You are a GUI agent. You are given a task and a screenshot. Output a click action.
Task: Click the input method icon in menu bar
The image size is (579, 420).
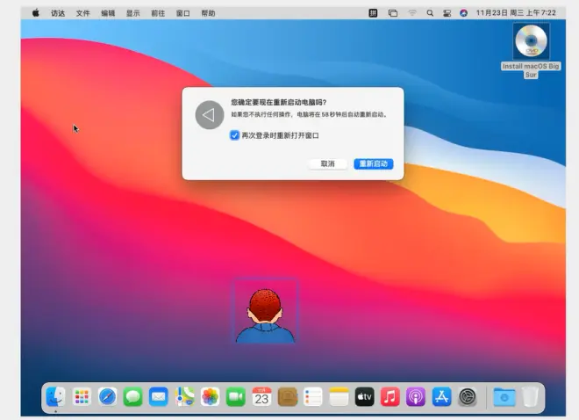(x=373, y=13)
